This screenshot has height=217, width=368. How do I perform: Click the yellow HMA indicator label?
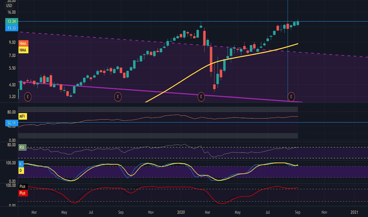(23, 50)
